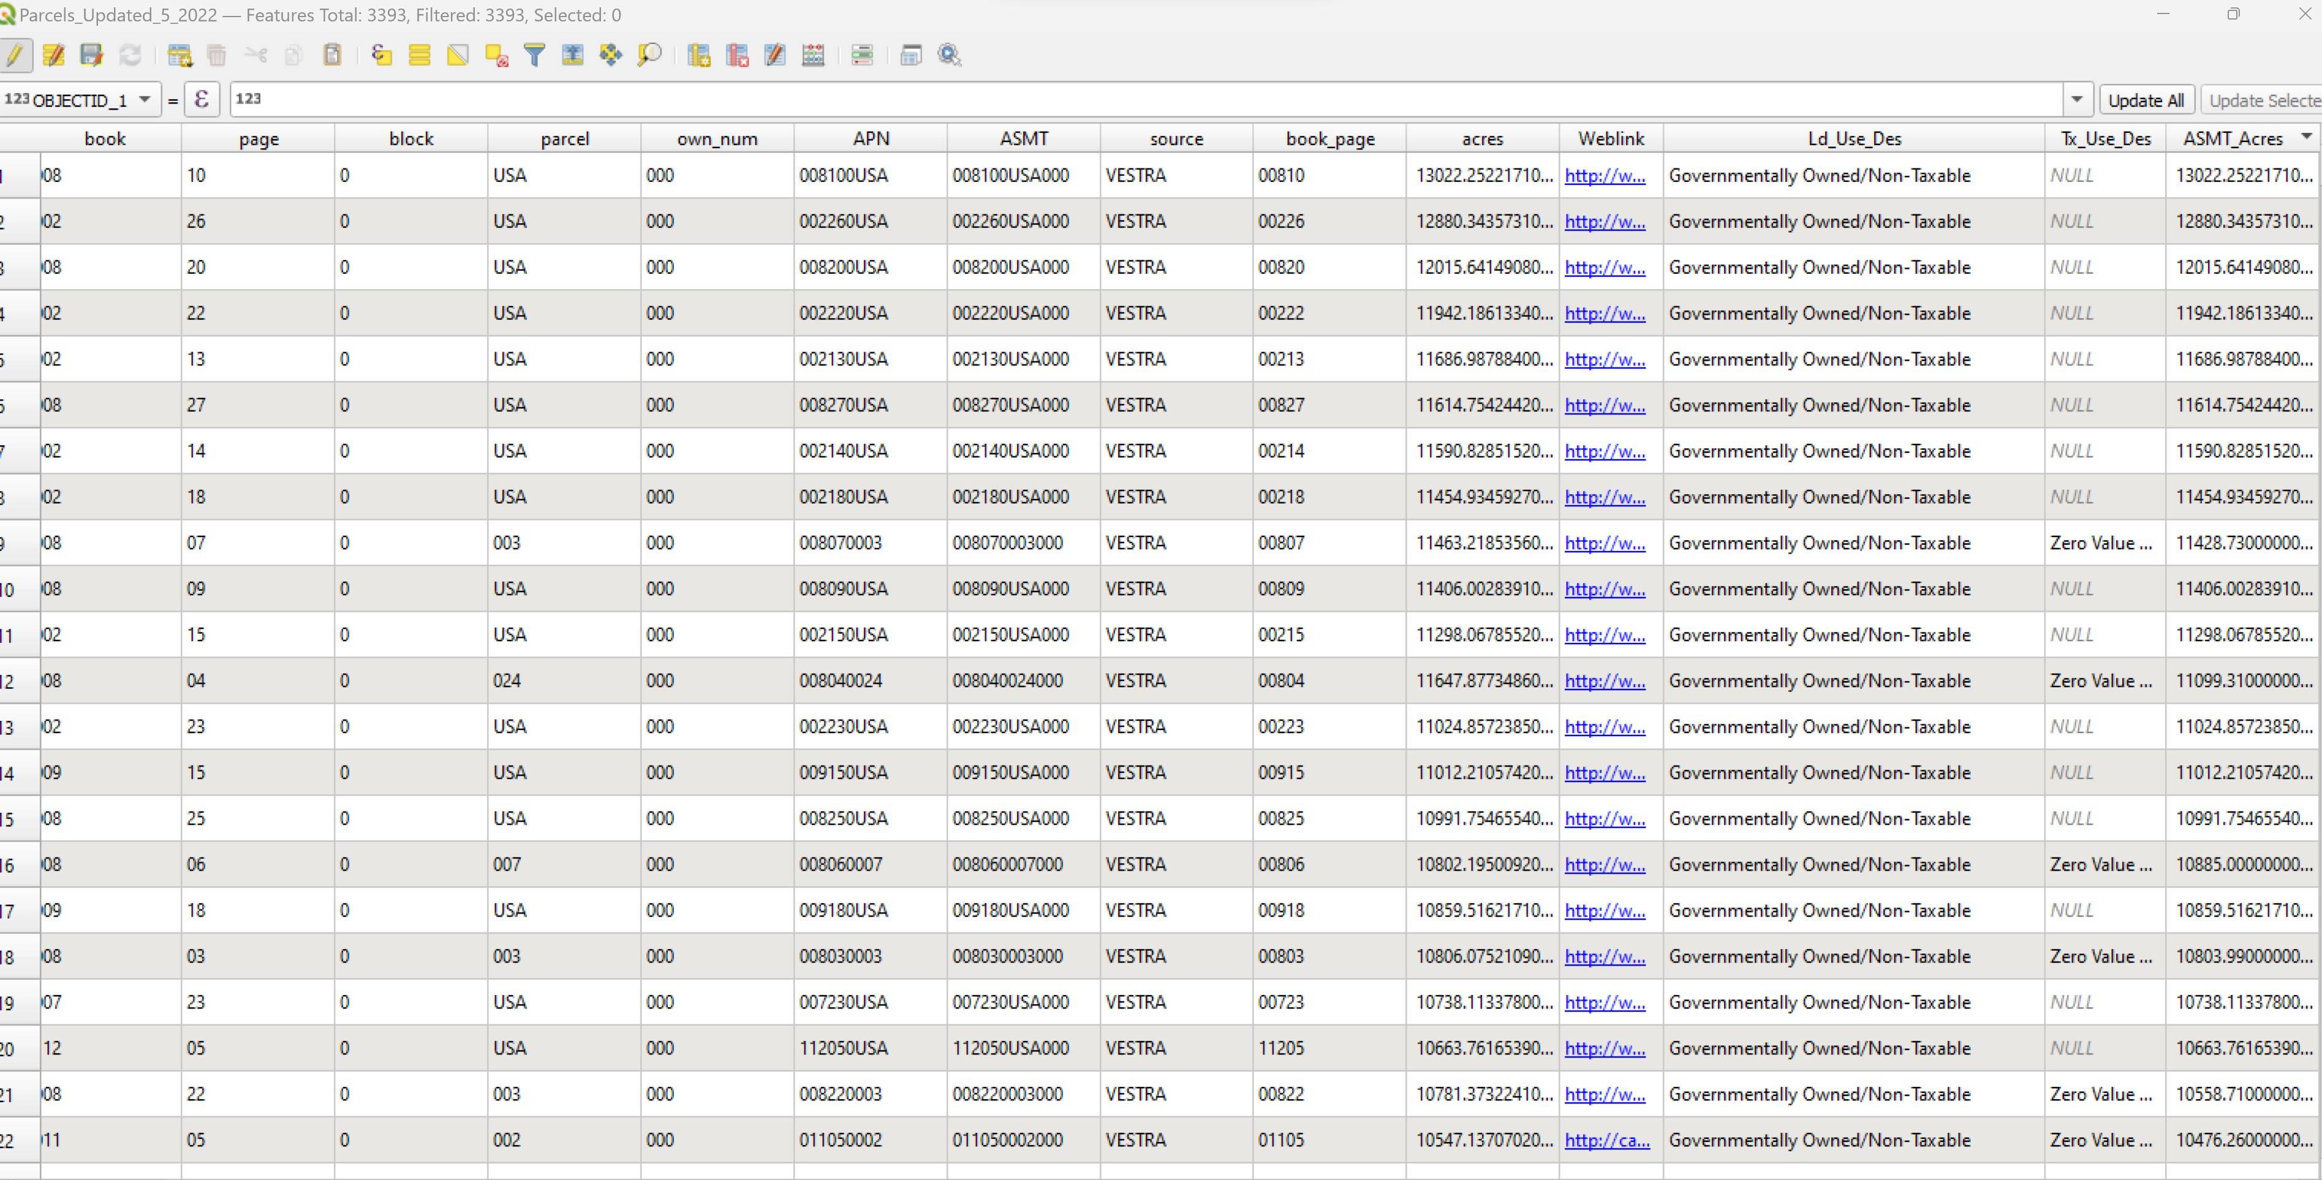Sort by the book column header

click(x=105, y=139)
